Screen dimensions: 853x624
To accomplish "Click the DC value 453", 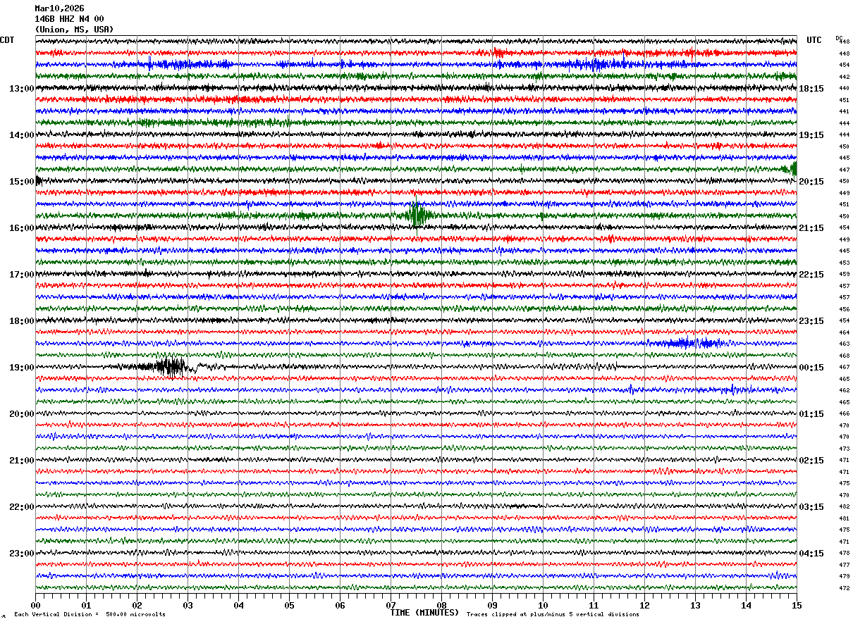I will [844, 263].
